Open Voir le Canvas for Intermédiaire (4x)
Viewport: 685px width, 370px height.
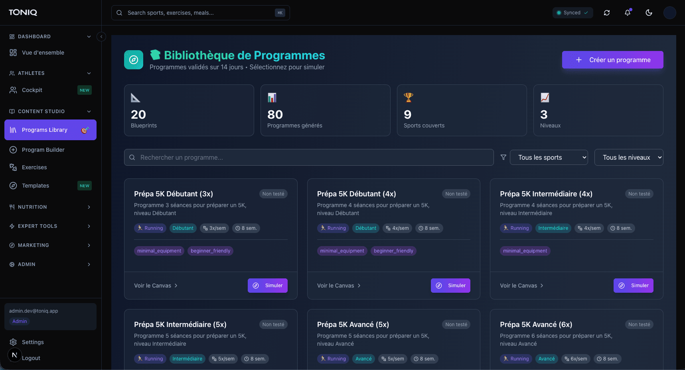[x=522, y=286]
